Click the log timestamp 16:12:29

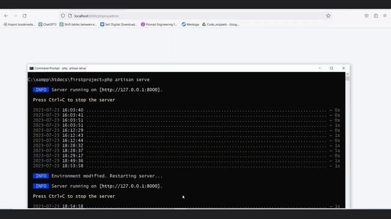pos(73,130)
